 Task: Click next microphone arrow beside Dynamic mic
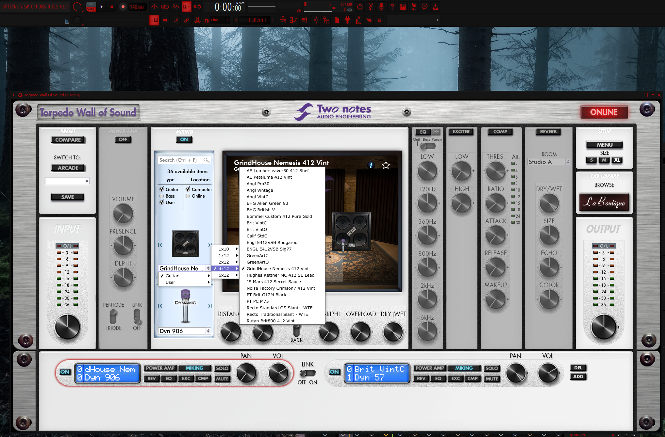[x=210, y=306]
